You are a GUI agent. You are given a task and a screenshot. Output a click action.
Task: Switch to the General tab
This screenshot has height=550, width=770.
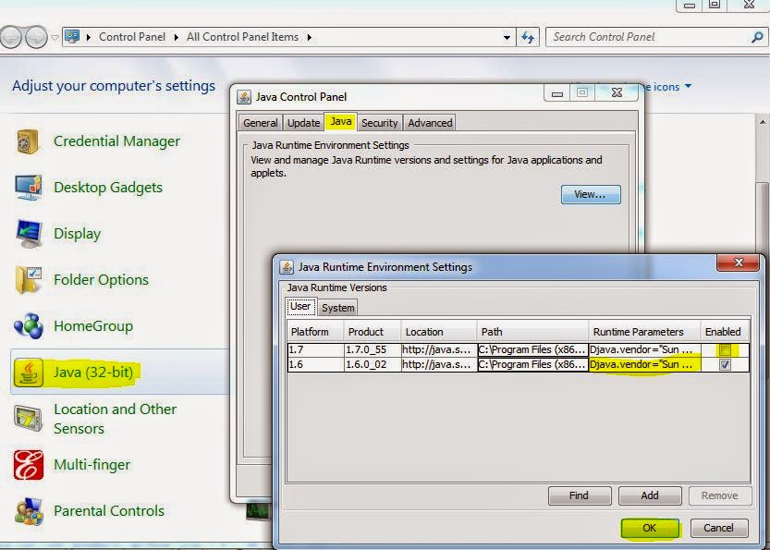tap(261, 123)
